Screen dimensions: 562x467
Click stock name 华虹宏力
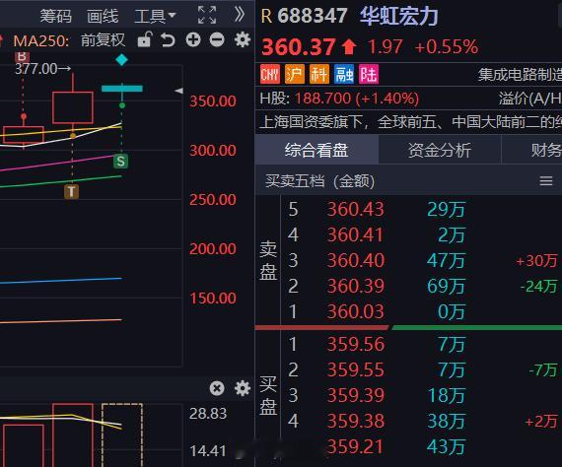pyautogui.click(x=399, y=16)
